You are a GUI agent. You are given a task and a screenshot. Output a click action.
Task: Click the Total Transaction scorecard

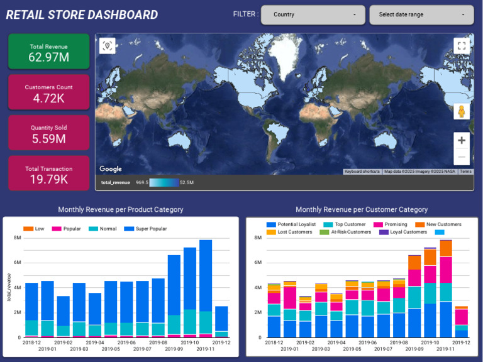tap(48, 173)
